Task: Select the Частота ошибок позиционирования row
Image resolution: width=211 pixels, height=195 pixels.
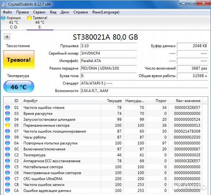Action: (103, 131)
